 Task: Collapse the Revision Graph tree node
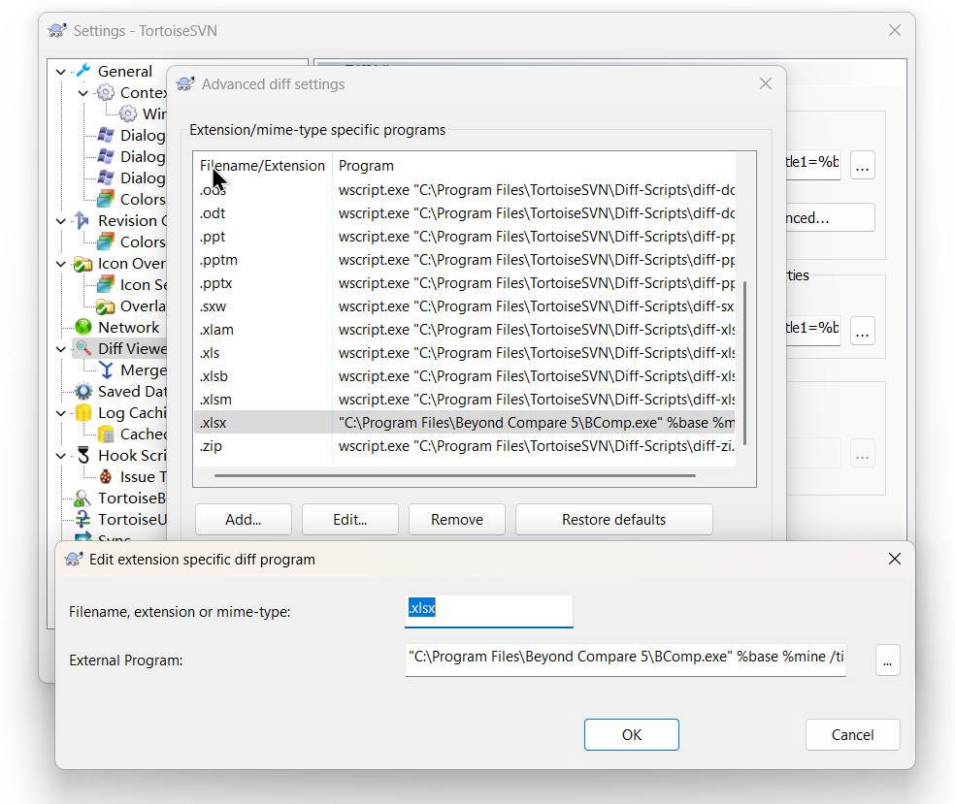pyautogui.click(x=61, y=220)
